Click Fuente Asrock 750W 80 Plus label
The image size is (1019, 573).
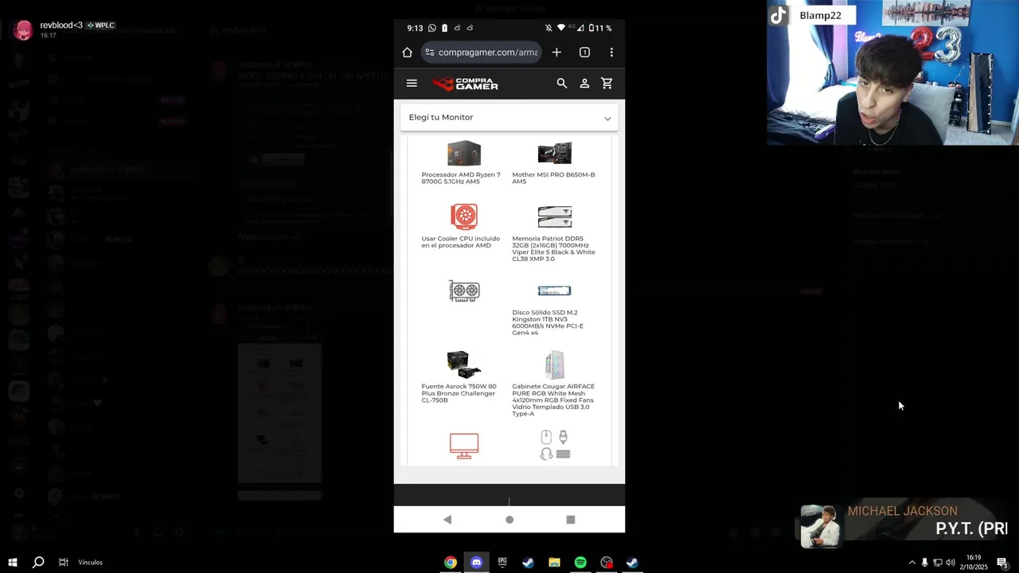(459, 393)
